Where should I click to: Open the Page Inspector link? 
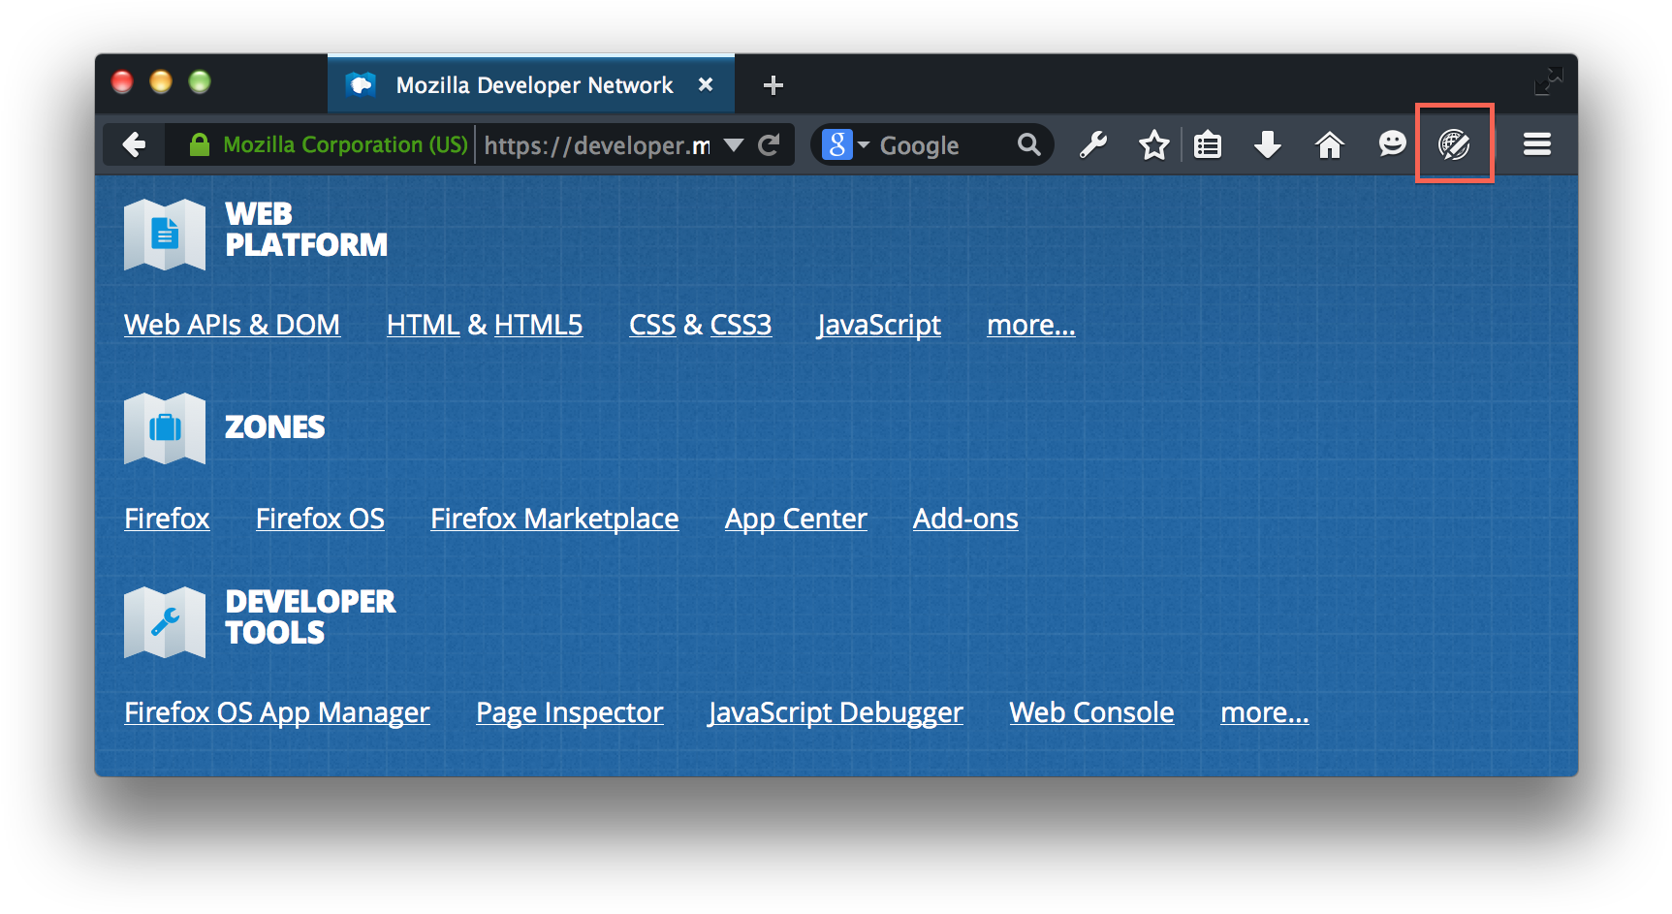570,712
